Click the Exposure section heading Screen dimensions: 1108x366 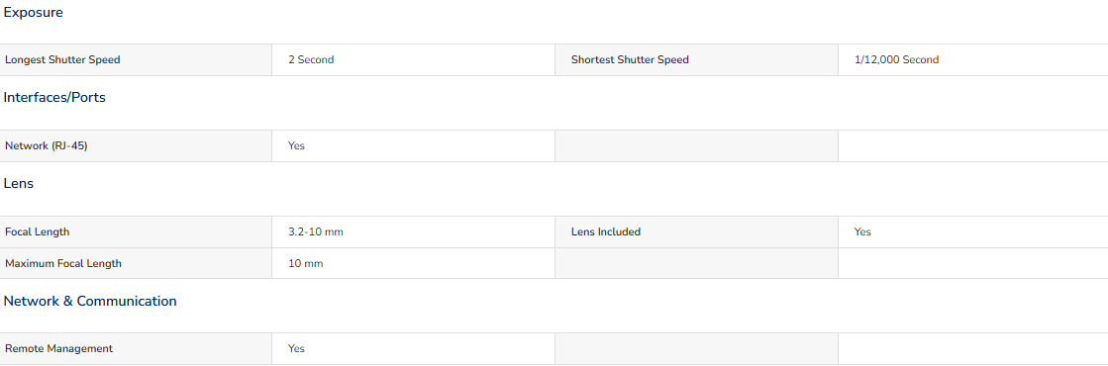pyautogui.click(x=34, y=13)
